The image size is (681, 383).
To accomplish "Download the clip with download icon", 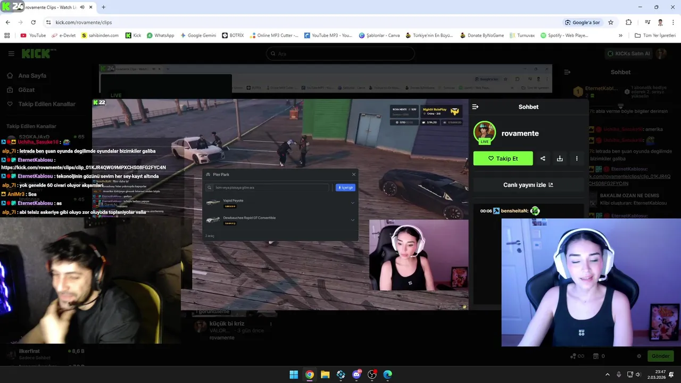I will coord(560,159).
